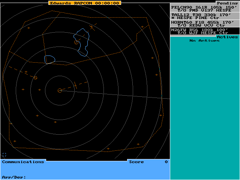Select the HORNT60 F18 pending flight strip
The height and width of the screenshot is (180, 240).
pos(205,24)
